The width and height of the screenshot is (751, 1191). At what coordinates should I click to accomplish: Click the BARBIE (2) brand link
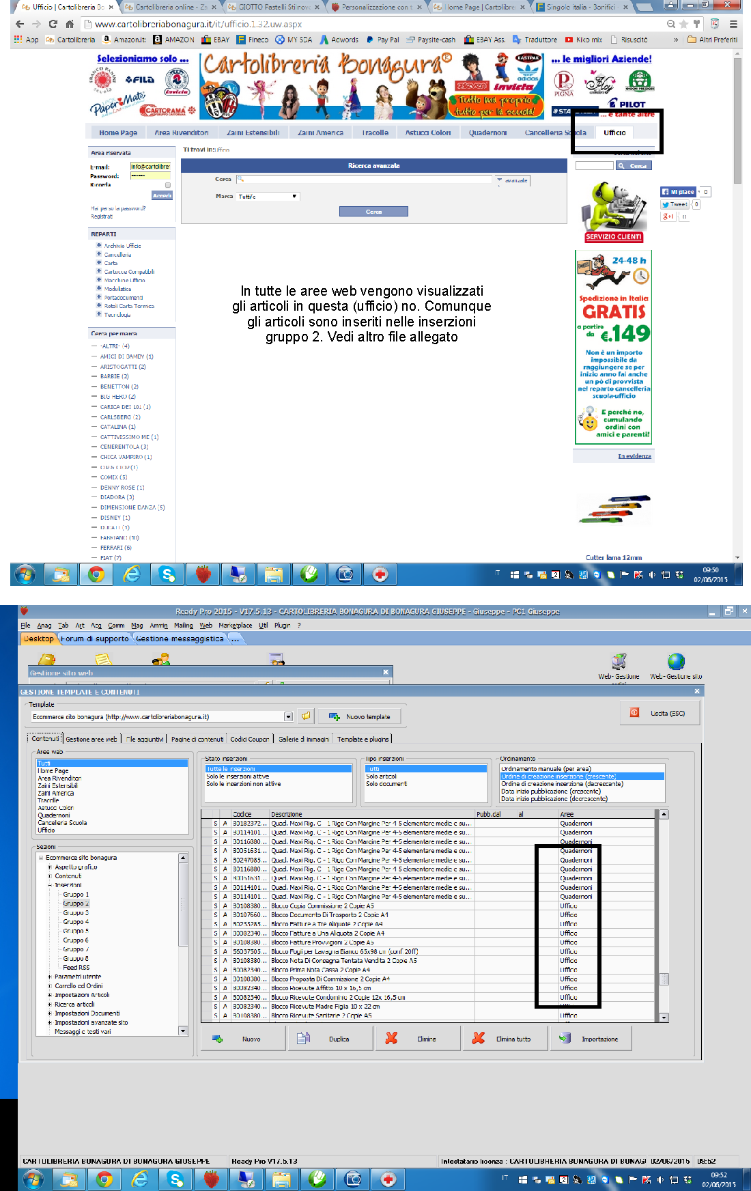pyautogui.click(x=115, y=376)
